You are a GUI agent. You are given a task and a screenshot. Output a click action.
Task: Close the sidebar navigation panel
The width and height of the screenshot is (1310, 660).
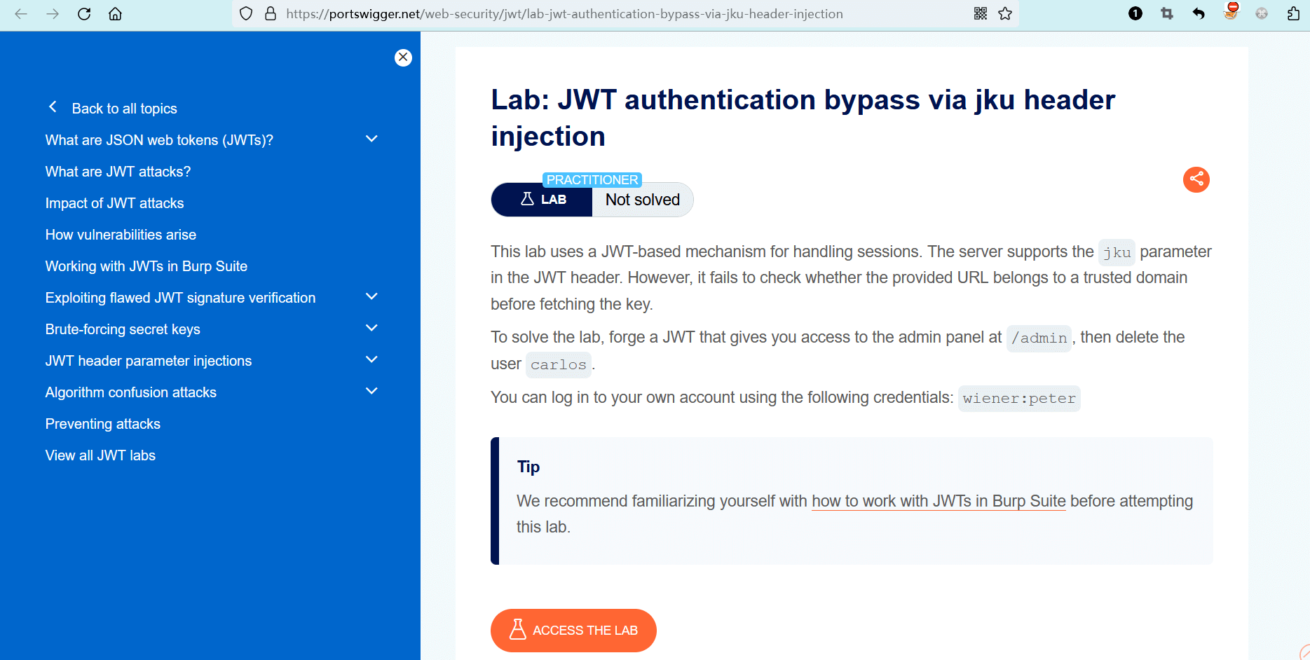pos(403,57)
